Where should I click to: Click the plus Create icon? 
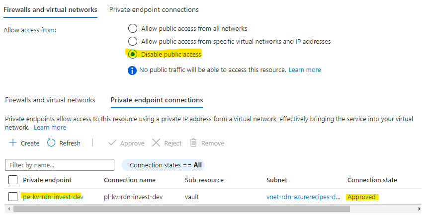click(13, 143)
